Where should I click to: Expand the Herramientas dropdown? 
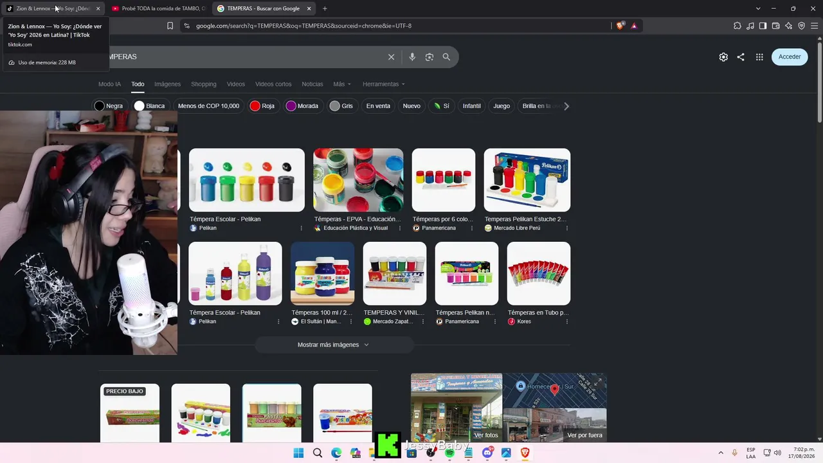[x=384, y=84]
